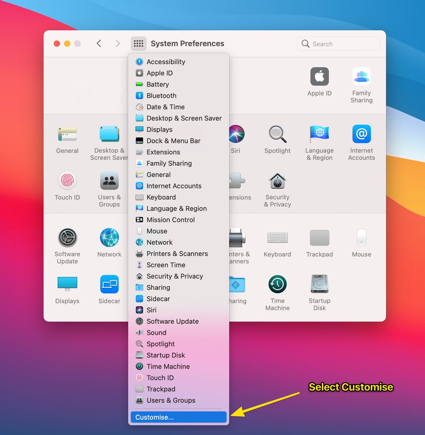Select Mouse in the menu list
This screenshot has width=425, height=435.
click(179, 231)
